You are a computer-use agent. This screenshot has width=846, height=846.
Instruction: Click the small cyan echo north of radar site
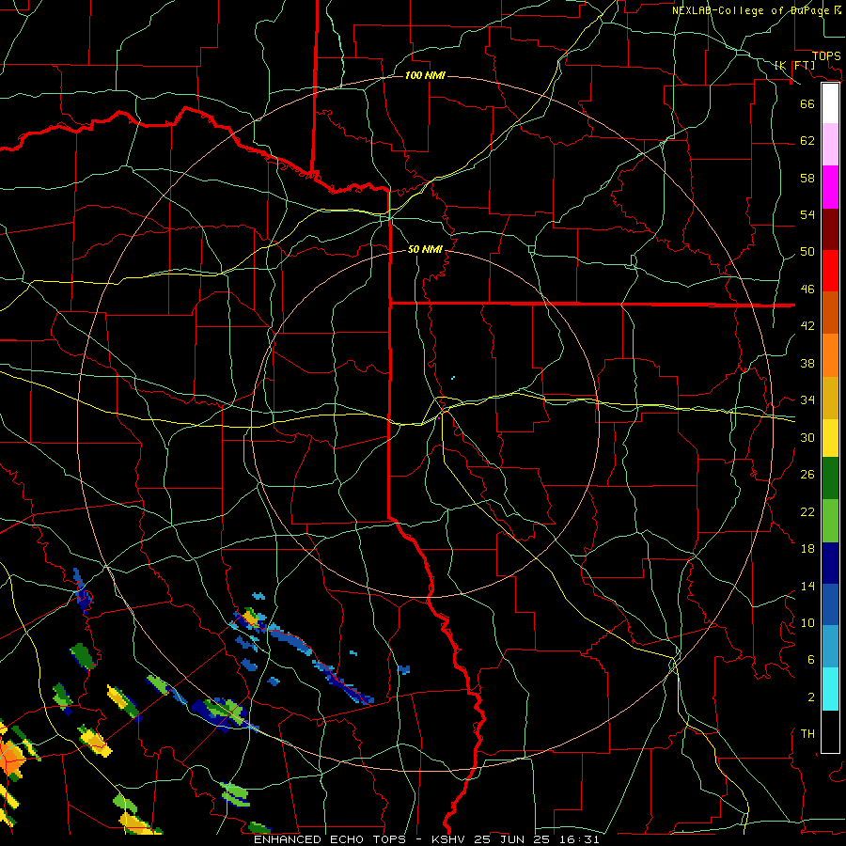(x=453, y=377)
